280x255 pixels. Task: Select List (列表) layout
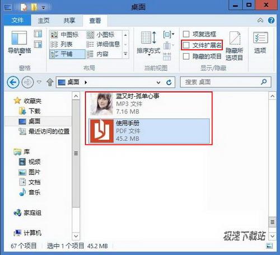[62, 44]
